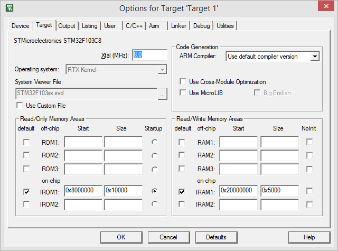338x251 pixels.
Task: Click the IROM1 Size field 0x10000
Action: 124,191
